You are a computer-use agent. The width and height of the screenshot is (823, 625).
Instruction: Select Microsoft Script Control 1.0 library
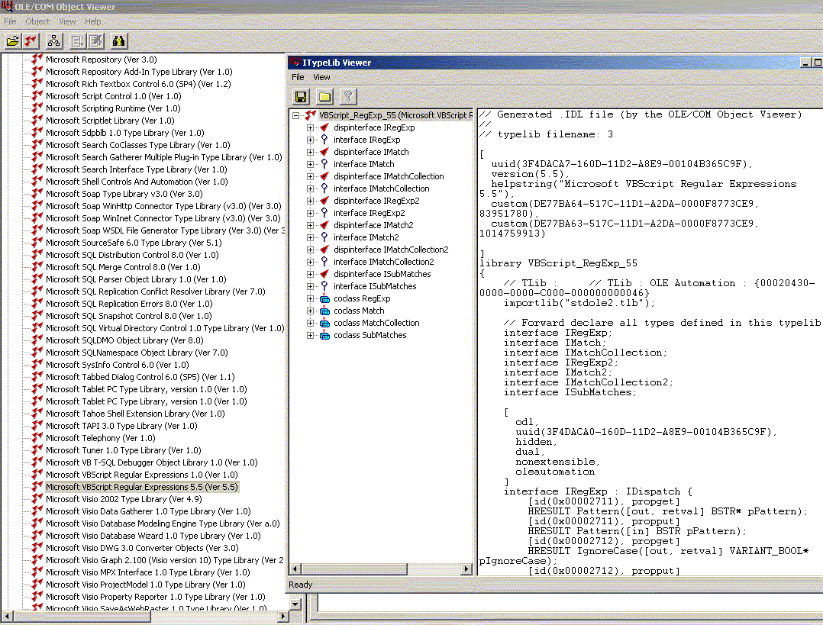click(x=113, y=96)
